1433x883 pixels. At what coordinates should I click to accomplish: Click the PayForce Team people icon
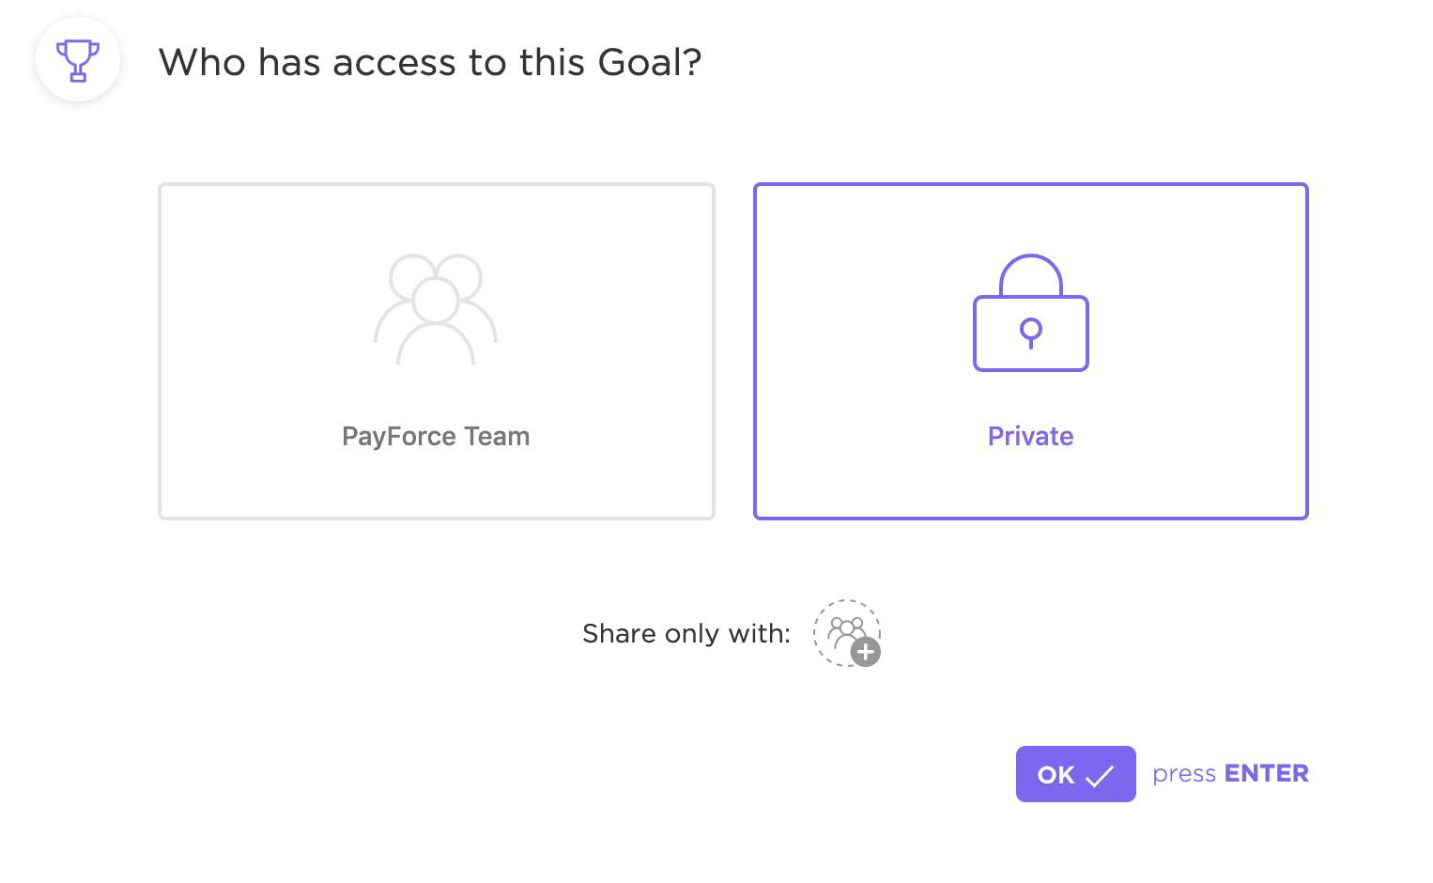point(436,309)
